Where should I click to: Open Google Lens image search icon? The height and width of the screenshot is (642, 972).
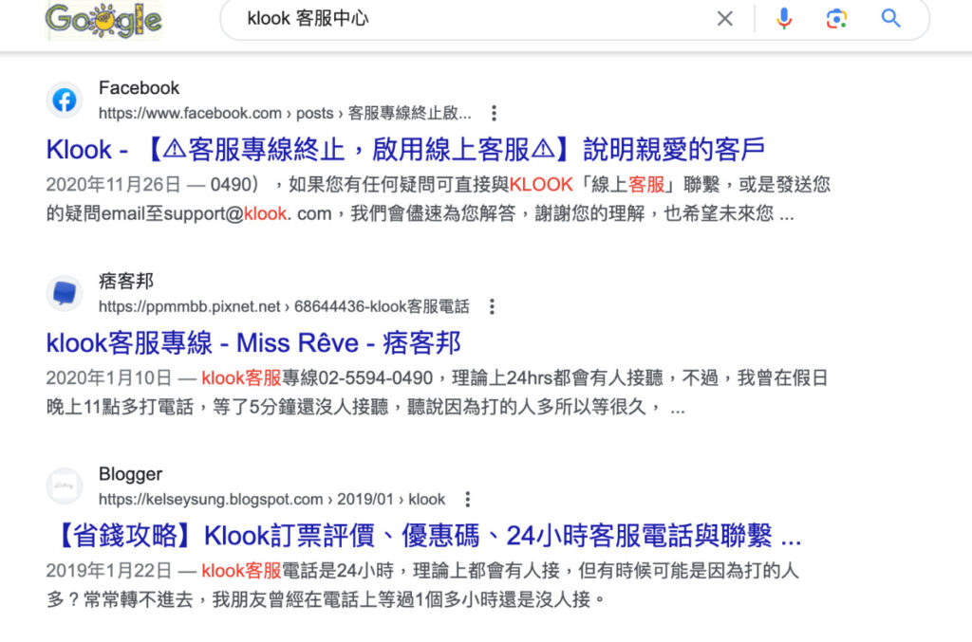[836, 19]
